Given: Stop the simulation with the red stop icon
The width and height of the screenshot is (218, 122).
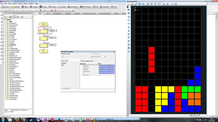Looking at the screenshot, I should point(55,10).
